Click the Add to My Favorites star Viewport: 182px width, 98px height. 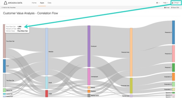tap(2, 7)
